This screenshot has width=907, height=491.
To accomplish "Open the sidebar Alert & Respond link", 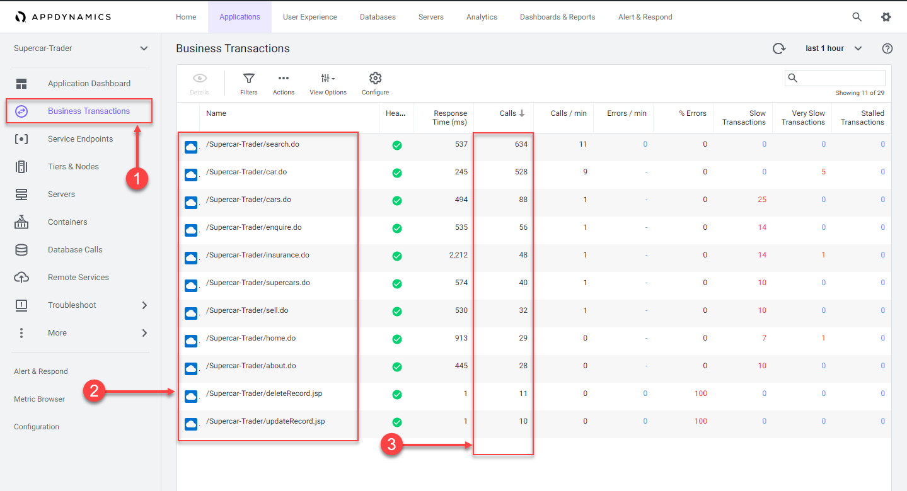I will (x=41, y=371).
